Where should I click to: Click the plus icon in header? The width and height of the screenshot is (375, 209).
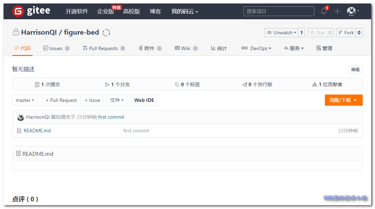coord(337,11)
